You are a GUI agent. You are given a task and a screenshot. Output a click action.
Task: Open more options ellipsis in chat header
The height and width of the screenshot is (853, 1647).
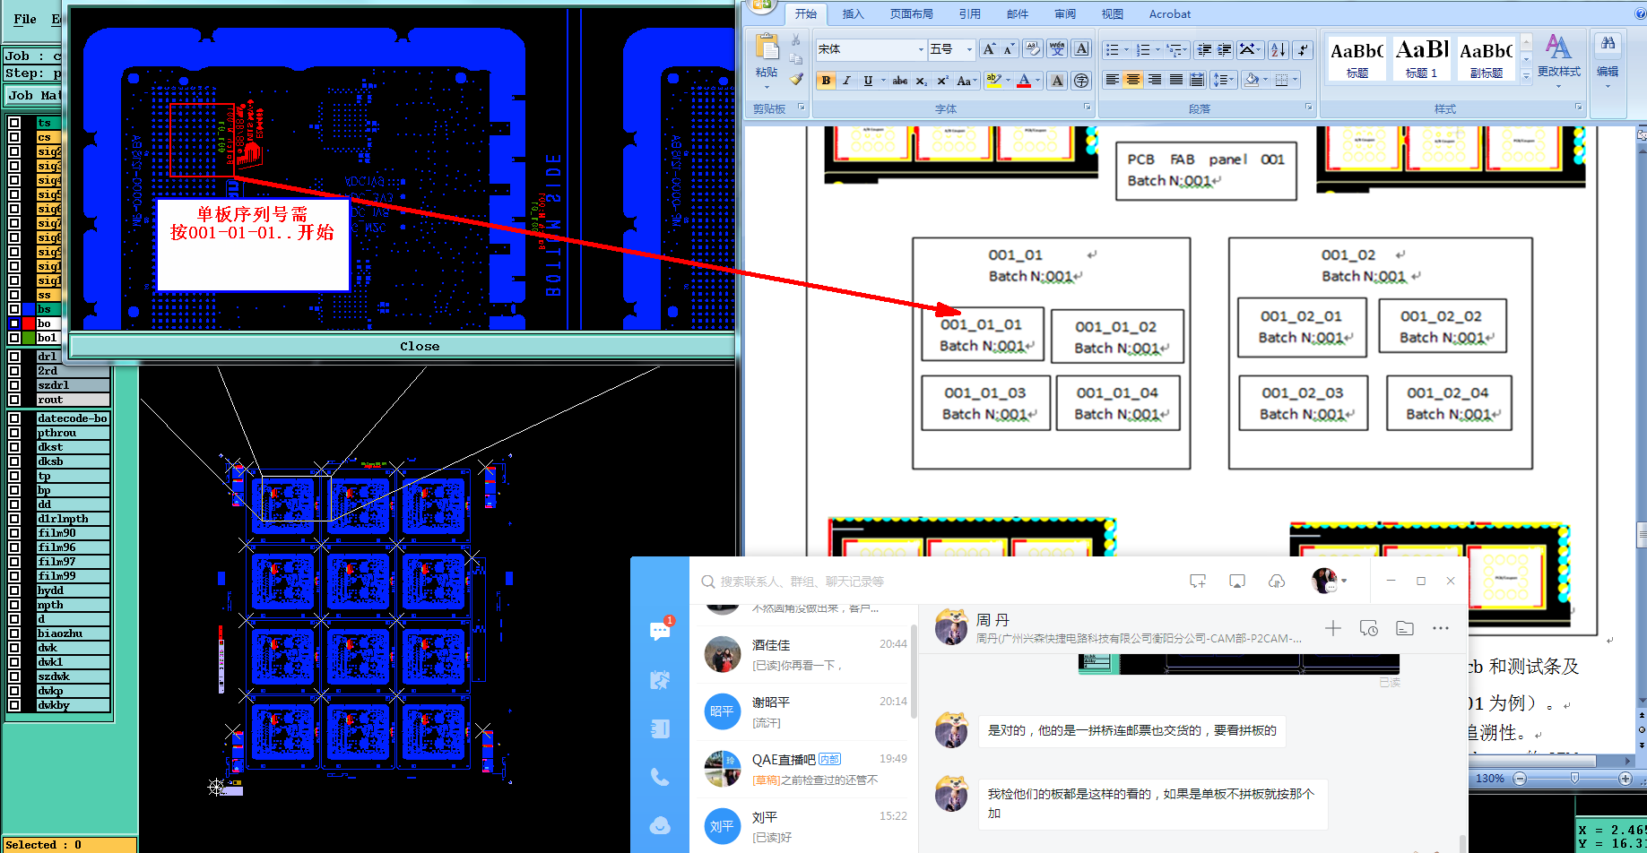pyautogui.click(x=1441, y=628)
